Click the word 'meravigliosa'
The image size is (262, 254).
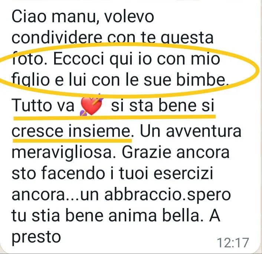tap(62, 153)
